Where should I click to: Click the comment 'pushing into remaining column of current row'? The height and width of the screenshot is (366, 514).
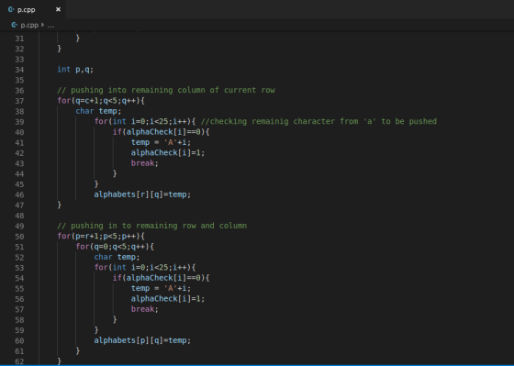tap(166, 90)
